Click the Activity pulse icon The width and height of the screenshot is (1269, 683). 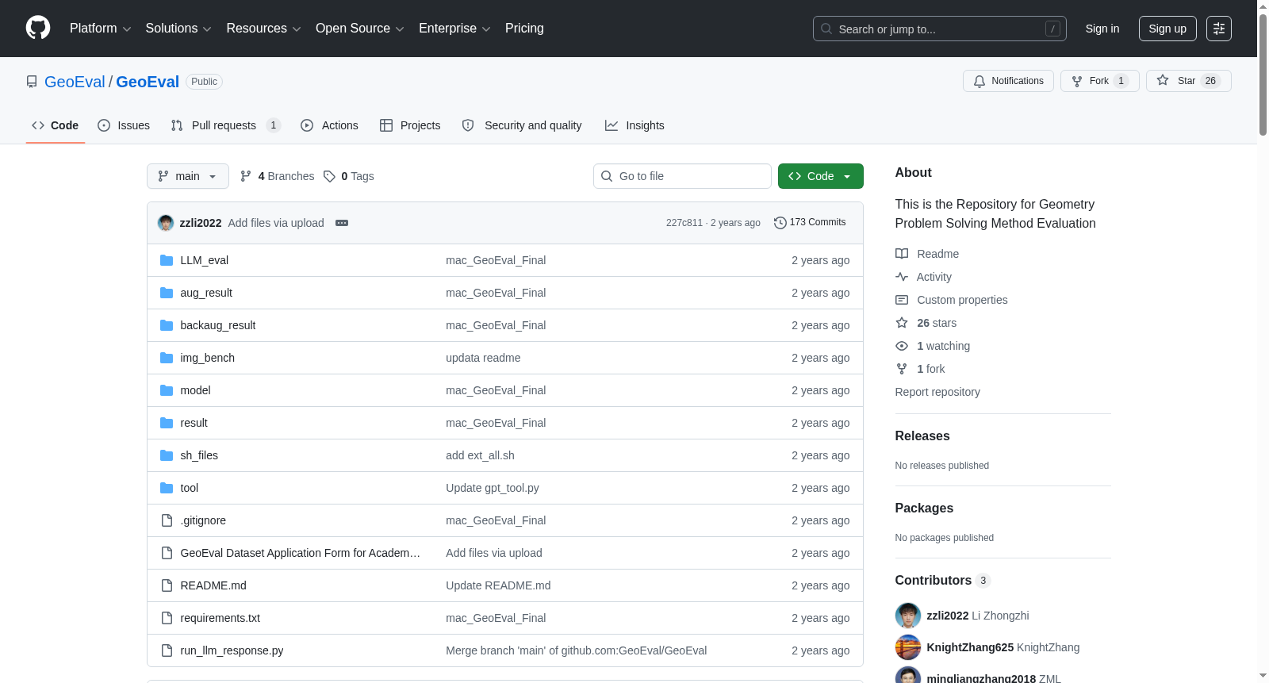pos(902,277)
